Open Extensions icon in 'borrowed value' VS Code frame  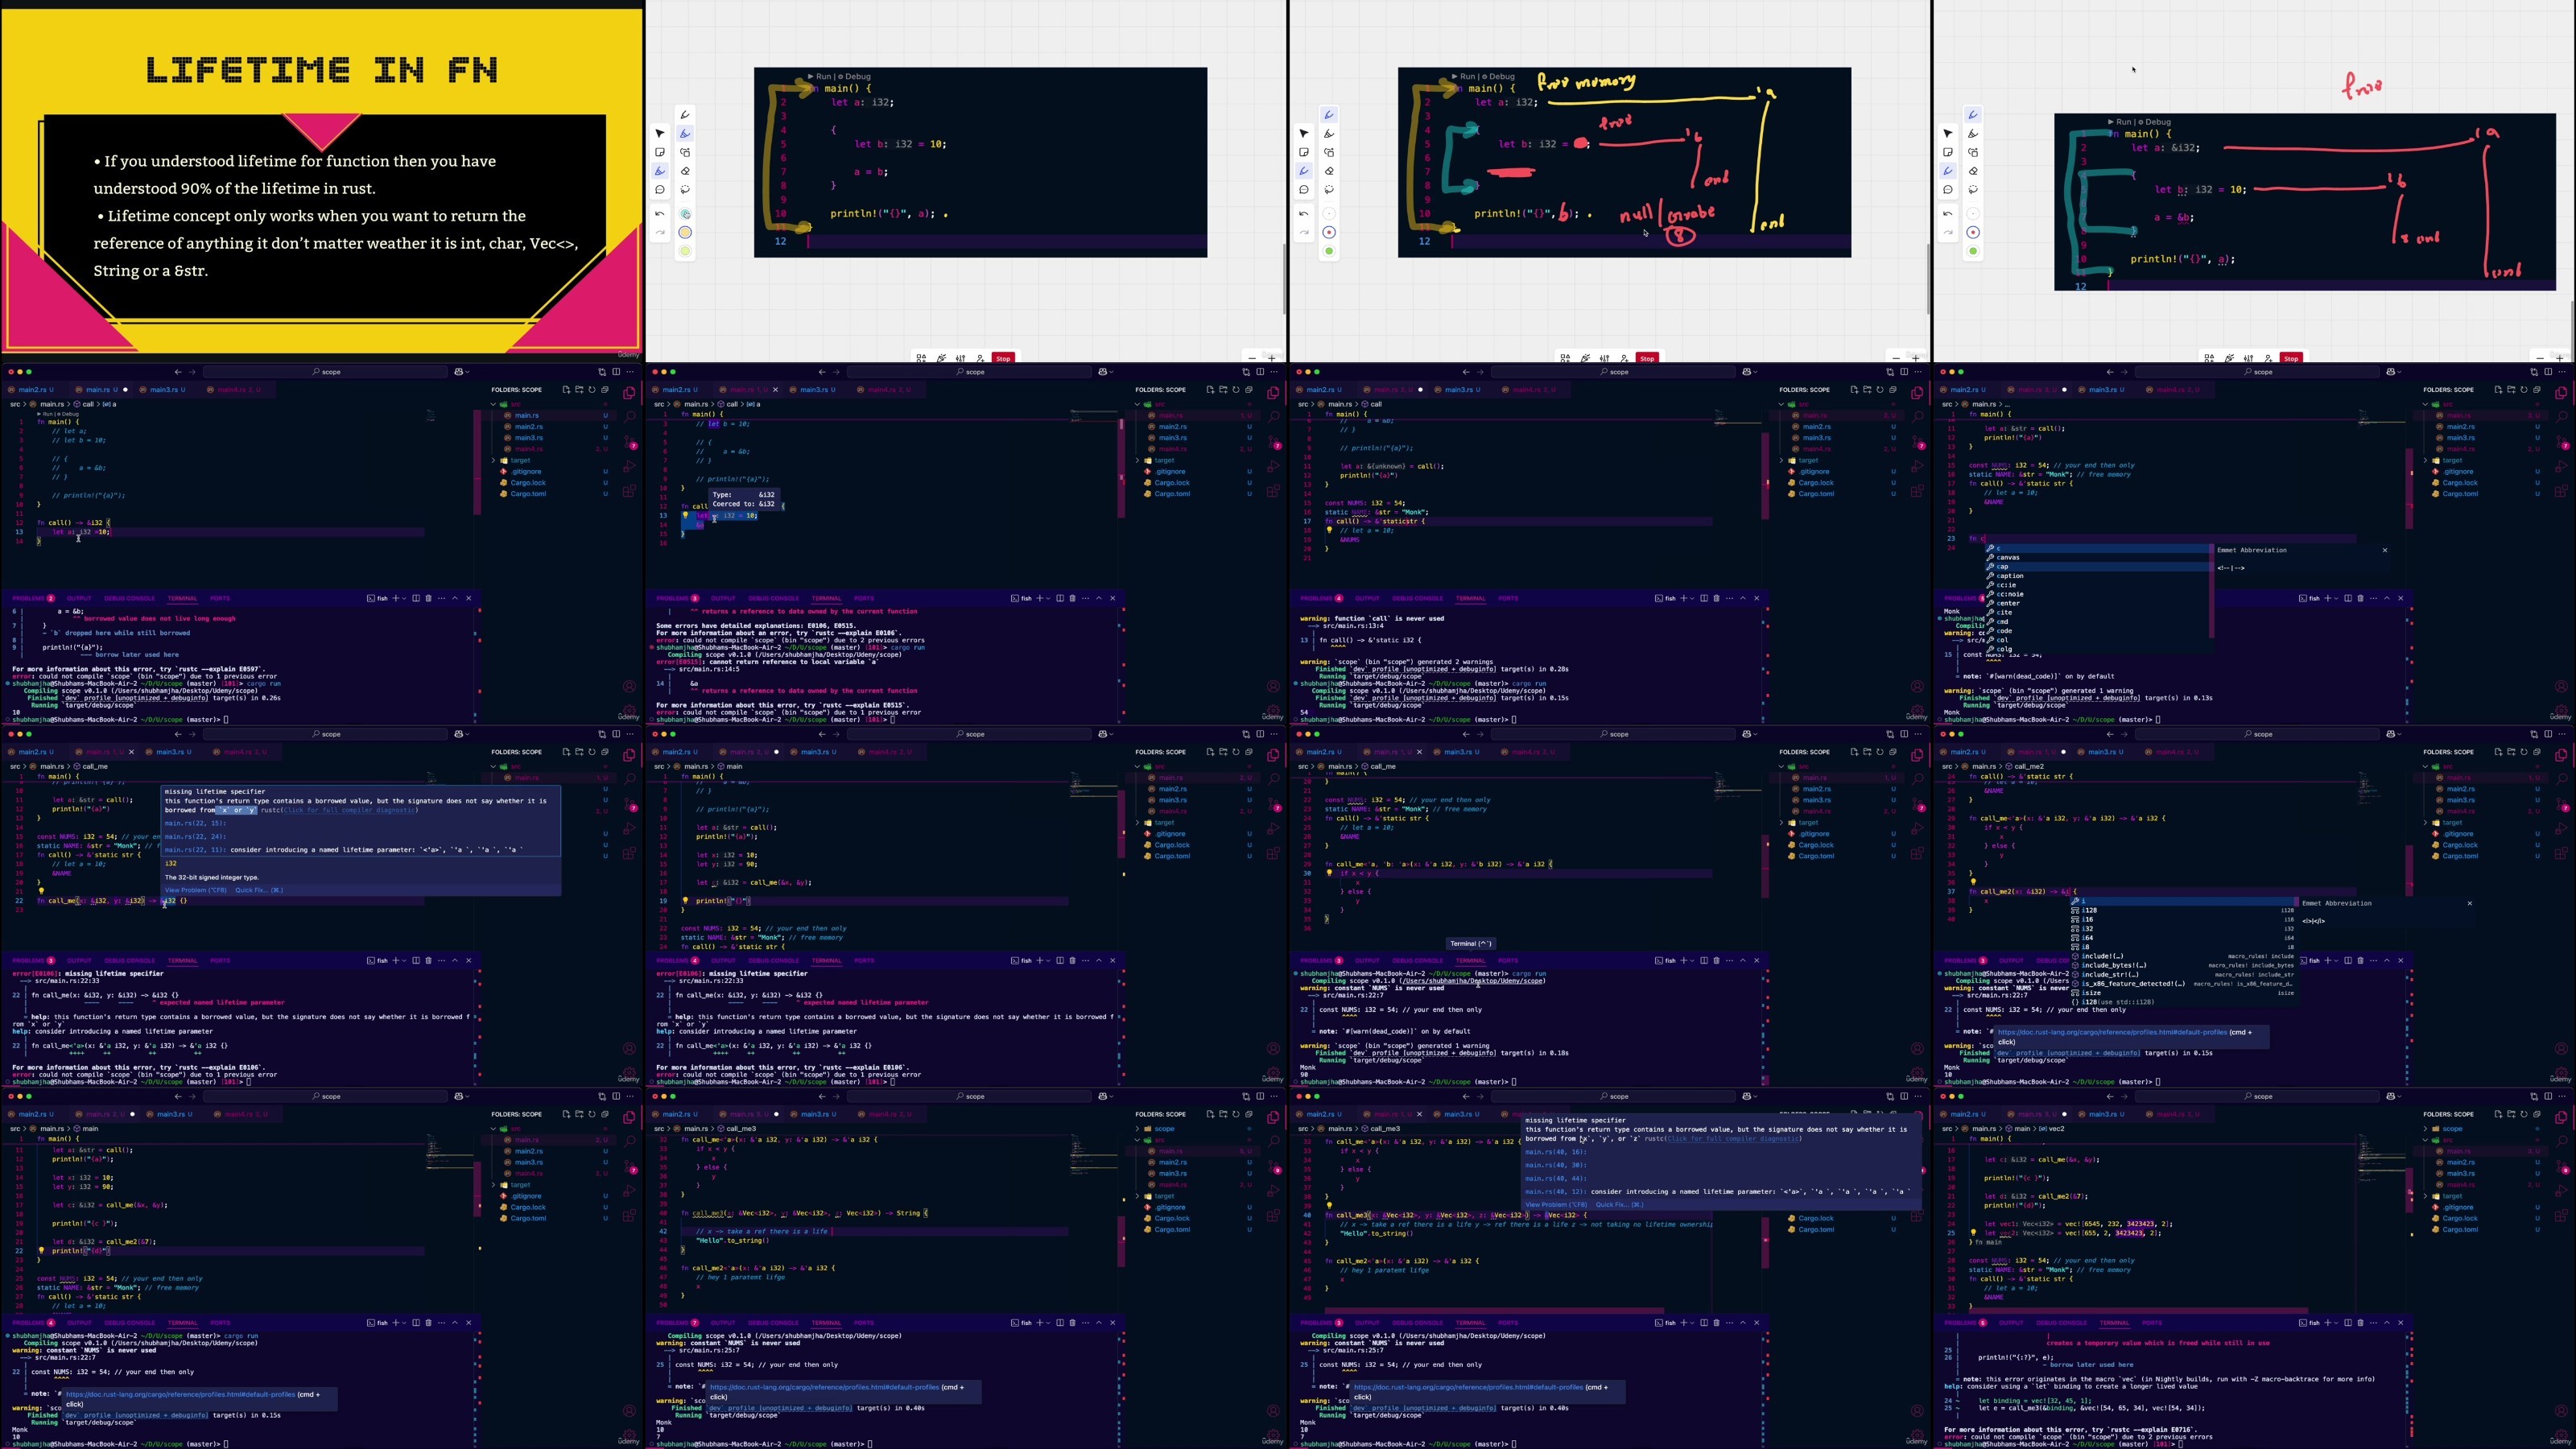click(629, 491)
